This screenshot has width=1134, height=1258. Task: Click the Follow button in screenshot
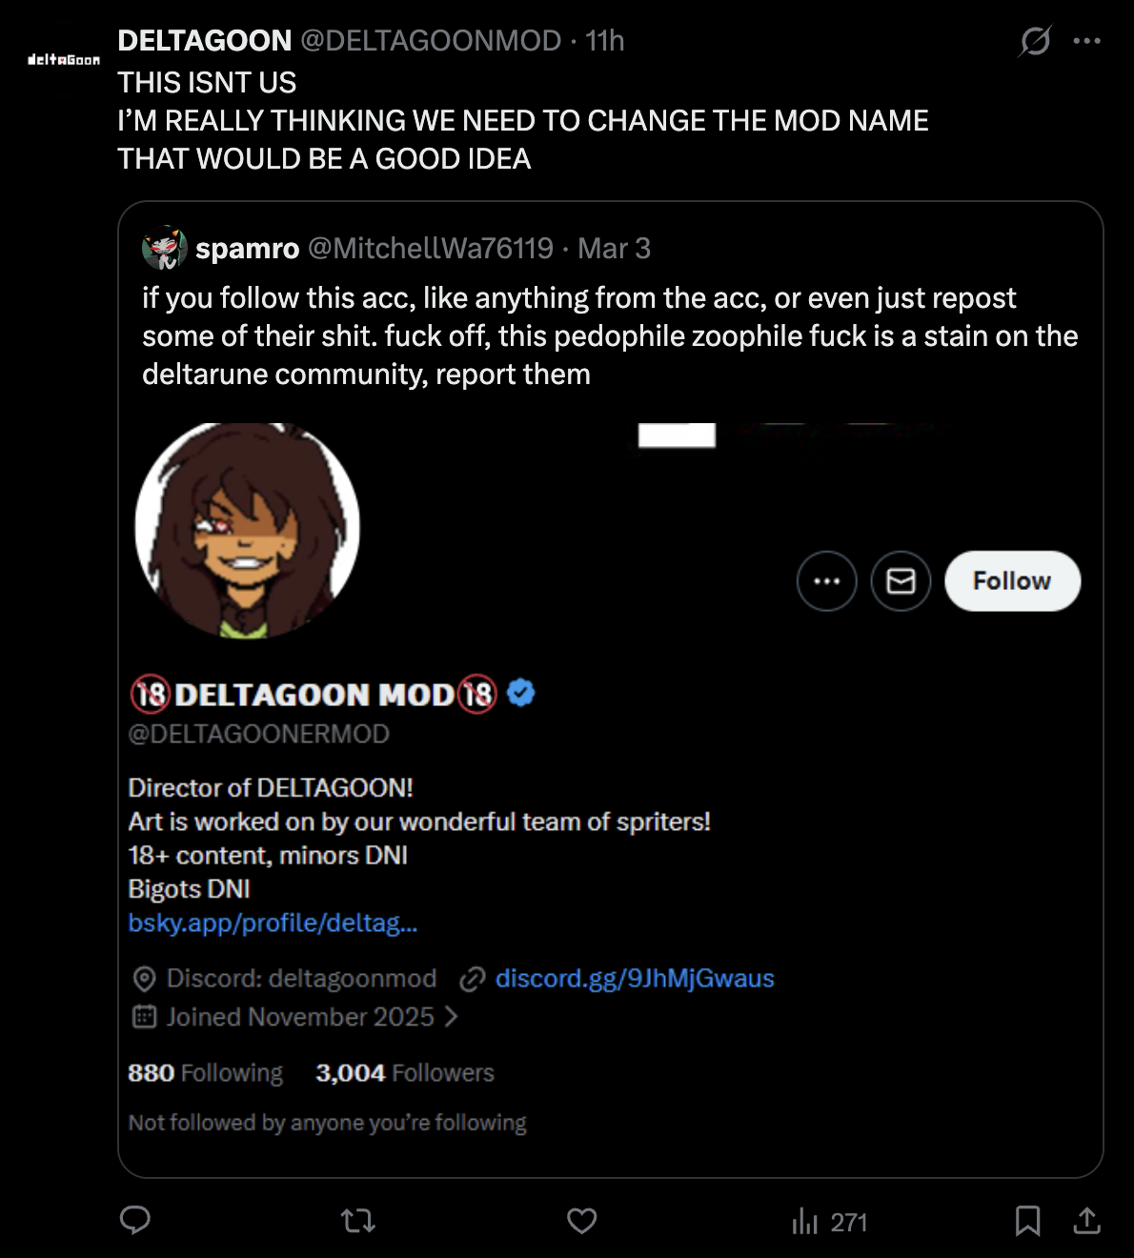pos(1012,580)
